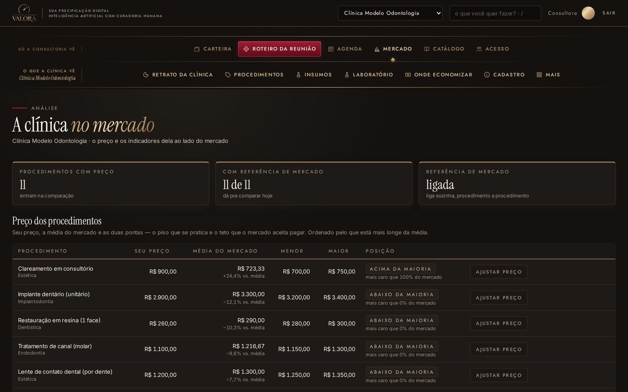Click the Procedimento column header
Viewport: 628px width, 392px height.
coord(43,251)
